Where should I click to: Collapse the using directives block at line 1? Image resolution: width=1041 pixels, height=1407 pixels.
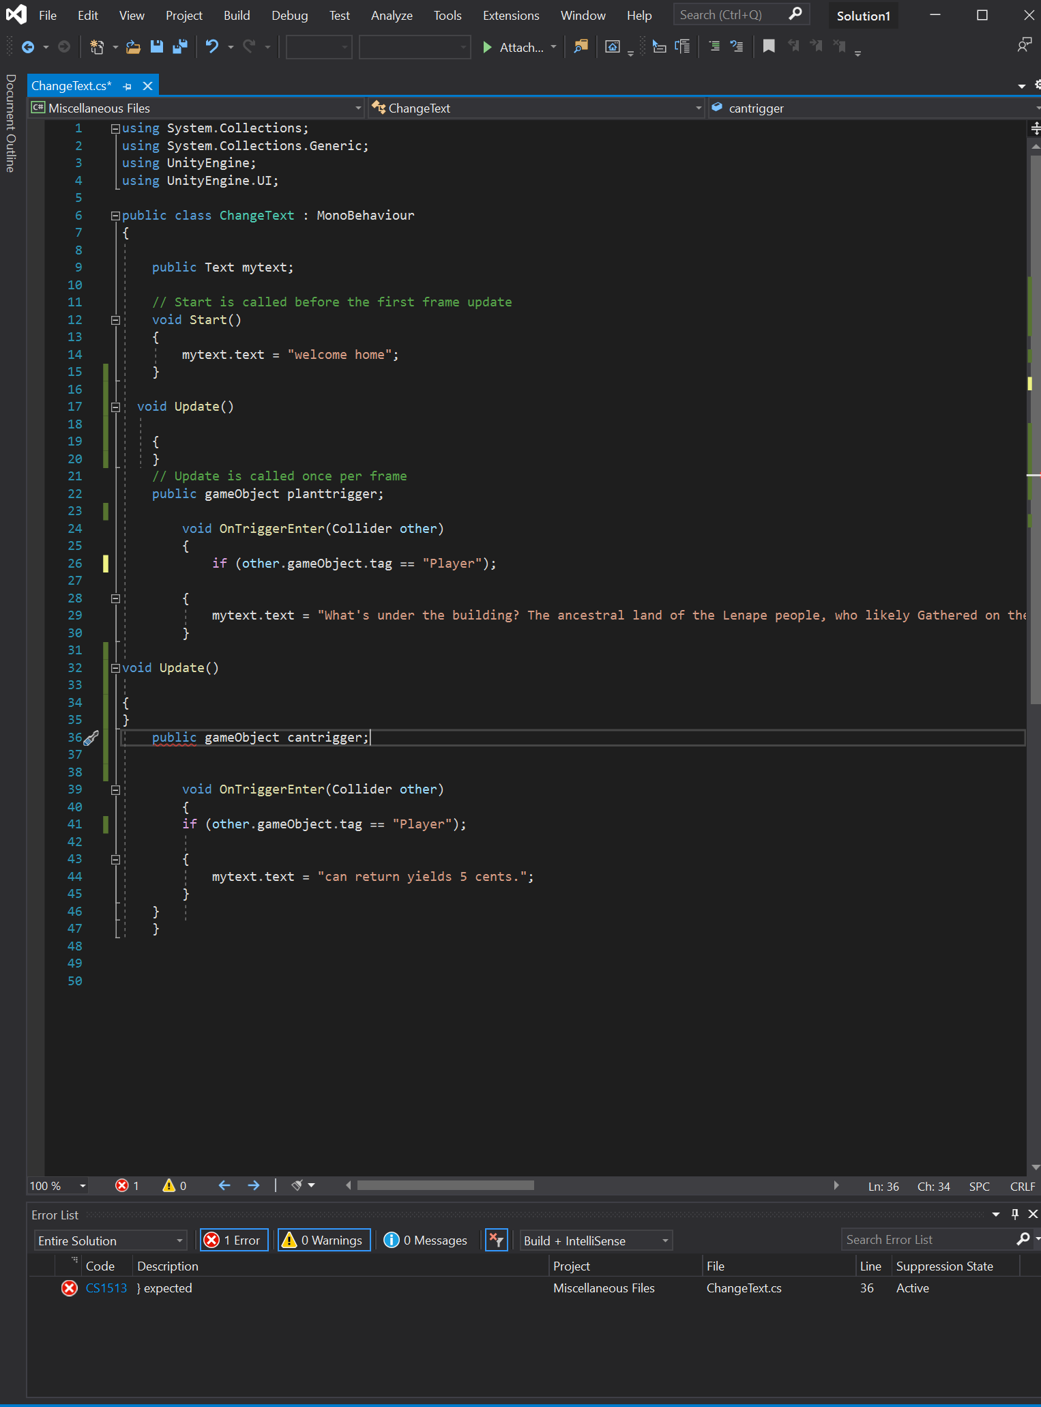pos(115,128)
